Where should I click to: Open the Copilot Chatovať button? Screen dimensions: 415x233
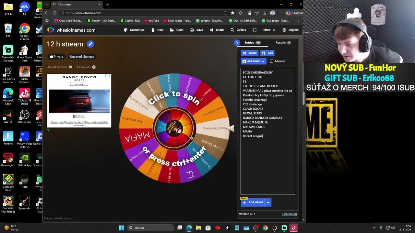[x=294, y=13]
